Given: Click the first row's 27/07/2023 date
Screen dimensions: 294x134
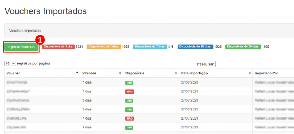Looking at the screenshot, I should pyautogui.click(x=190, y=82).
